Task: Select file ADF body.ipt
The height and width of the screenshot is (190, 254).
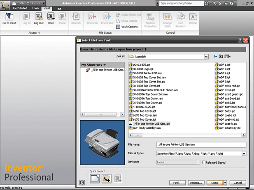Action: tap(225, 111)
